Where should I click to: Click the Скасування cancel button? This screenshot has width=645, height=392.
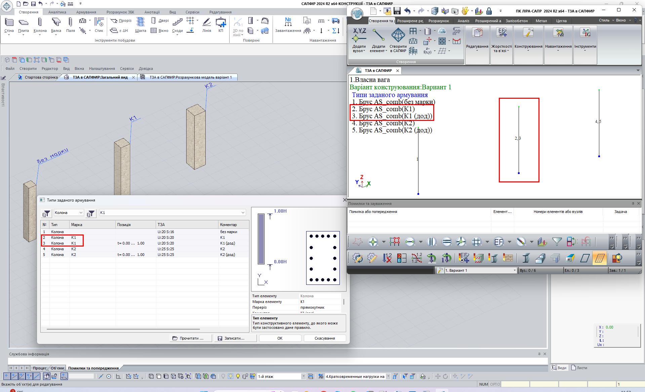324,338
